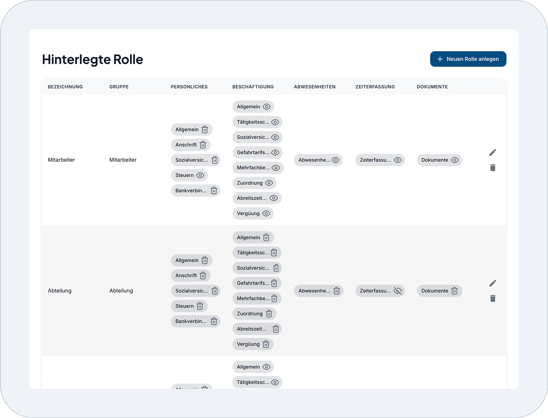
Task: Select the Mitarbeiter name cell in first row
Action: [x=62, y=160]
